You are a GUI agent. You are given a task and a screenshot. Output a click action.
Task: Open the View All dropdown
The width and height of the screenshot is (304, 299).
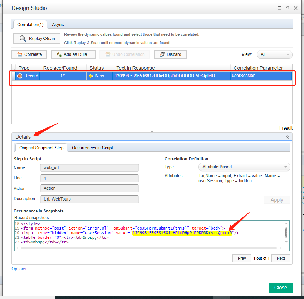274,54
